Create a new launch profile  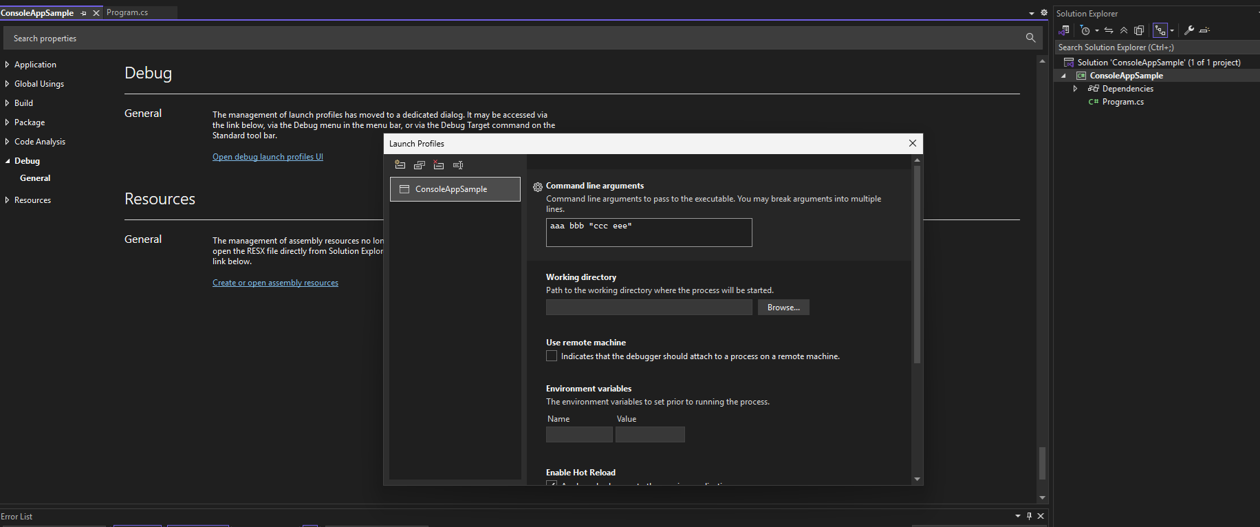(400, 164)
